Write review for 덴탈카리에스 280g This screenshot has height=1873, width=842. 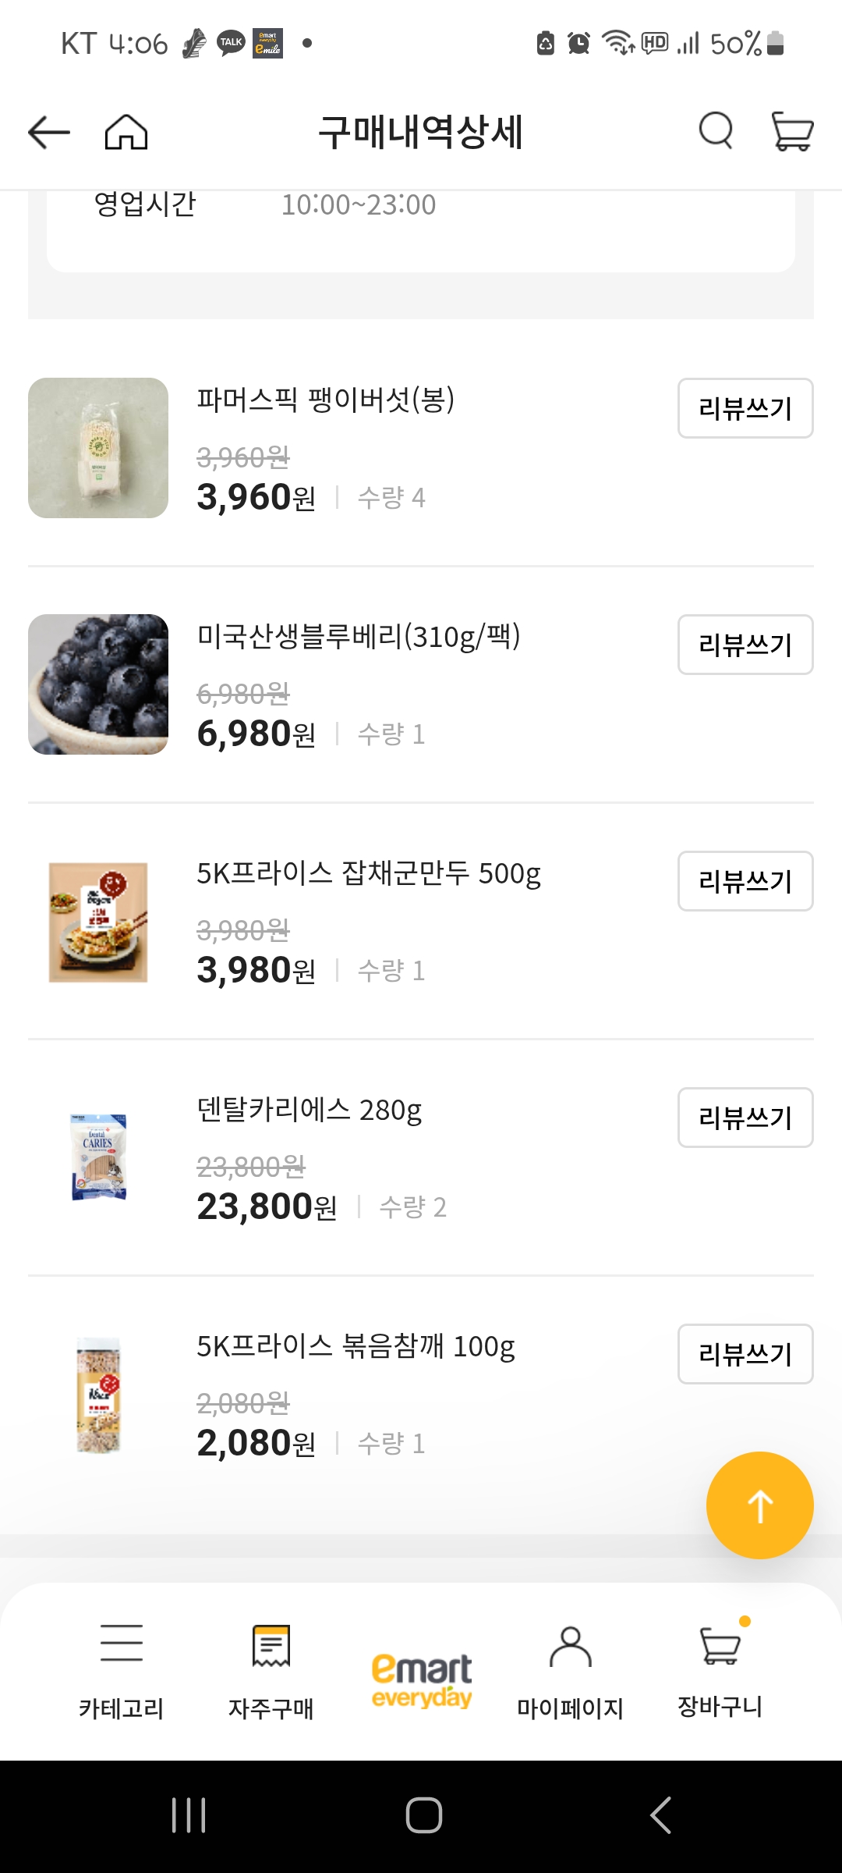tap(745, 1118)
